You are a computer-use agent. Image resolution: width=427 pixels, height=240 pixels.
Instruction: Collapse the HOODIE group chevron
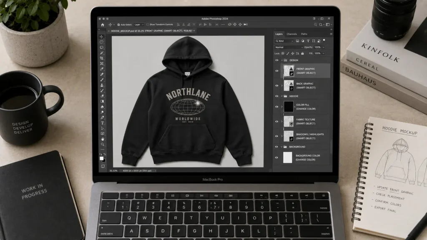[282, 96]
